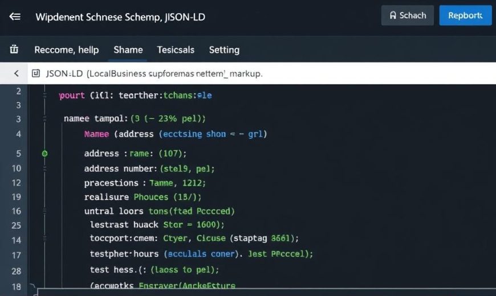Switch to the Shame tab
This screenshot has width=496, height=296.
coord(128,50)
